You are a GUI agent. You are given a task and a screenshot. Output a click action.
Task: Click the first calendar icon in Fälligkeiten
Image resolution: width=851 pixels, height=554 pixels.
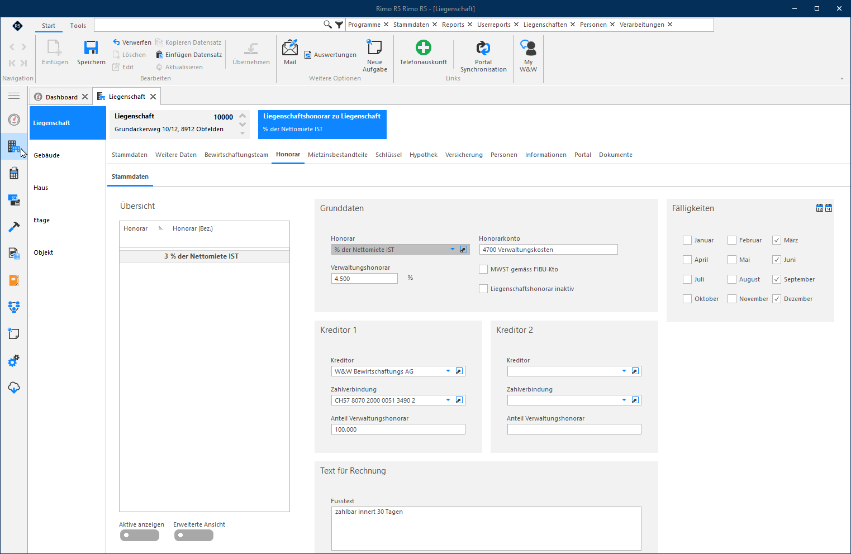coord(820,208)
